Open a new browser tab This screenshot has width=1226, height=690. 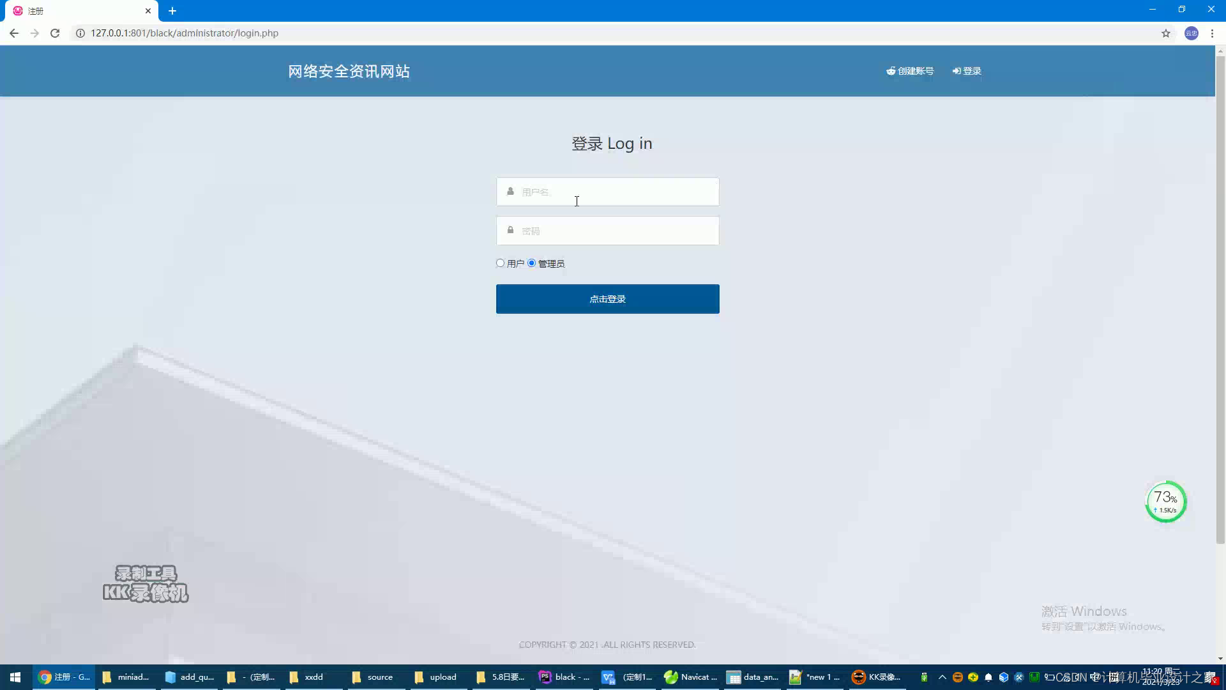tap(172, 11)
